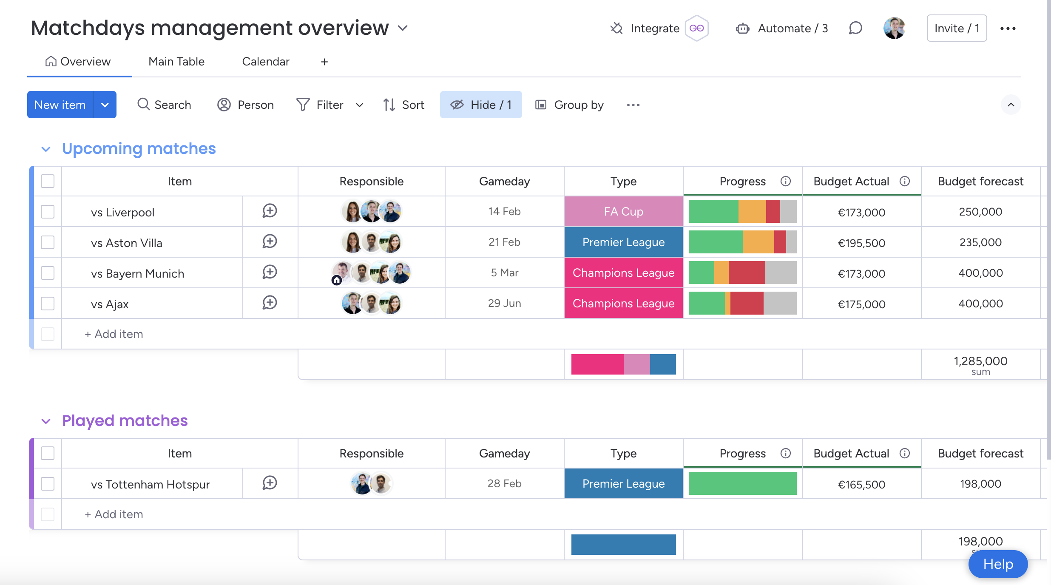Open conversation for vs Aston Villa
Screen dimensions: 1051x585
[270, 241]
